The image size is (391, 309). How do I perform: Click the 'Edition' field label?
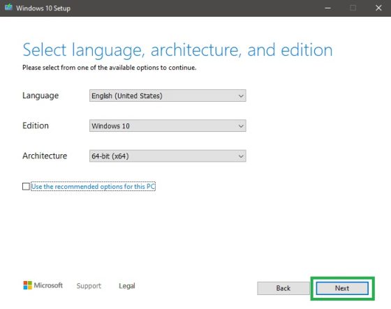36,126
